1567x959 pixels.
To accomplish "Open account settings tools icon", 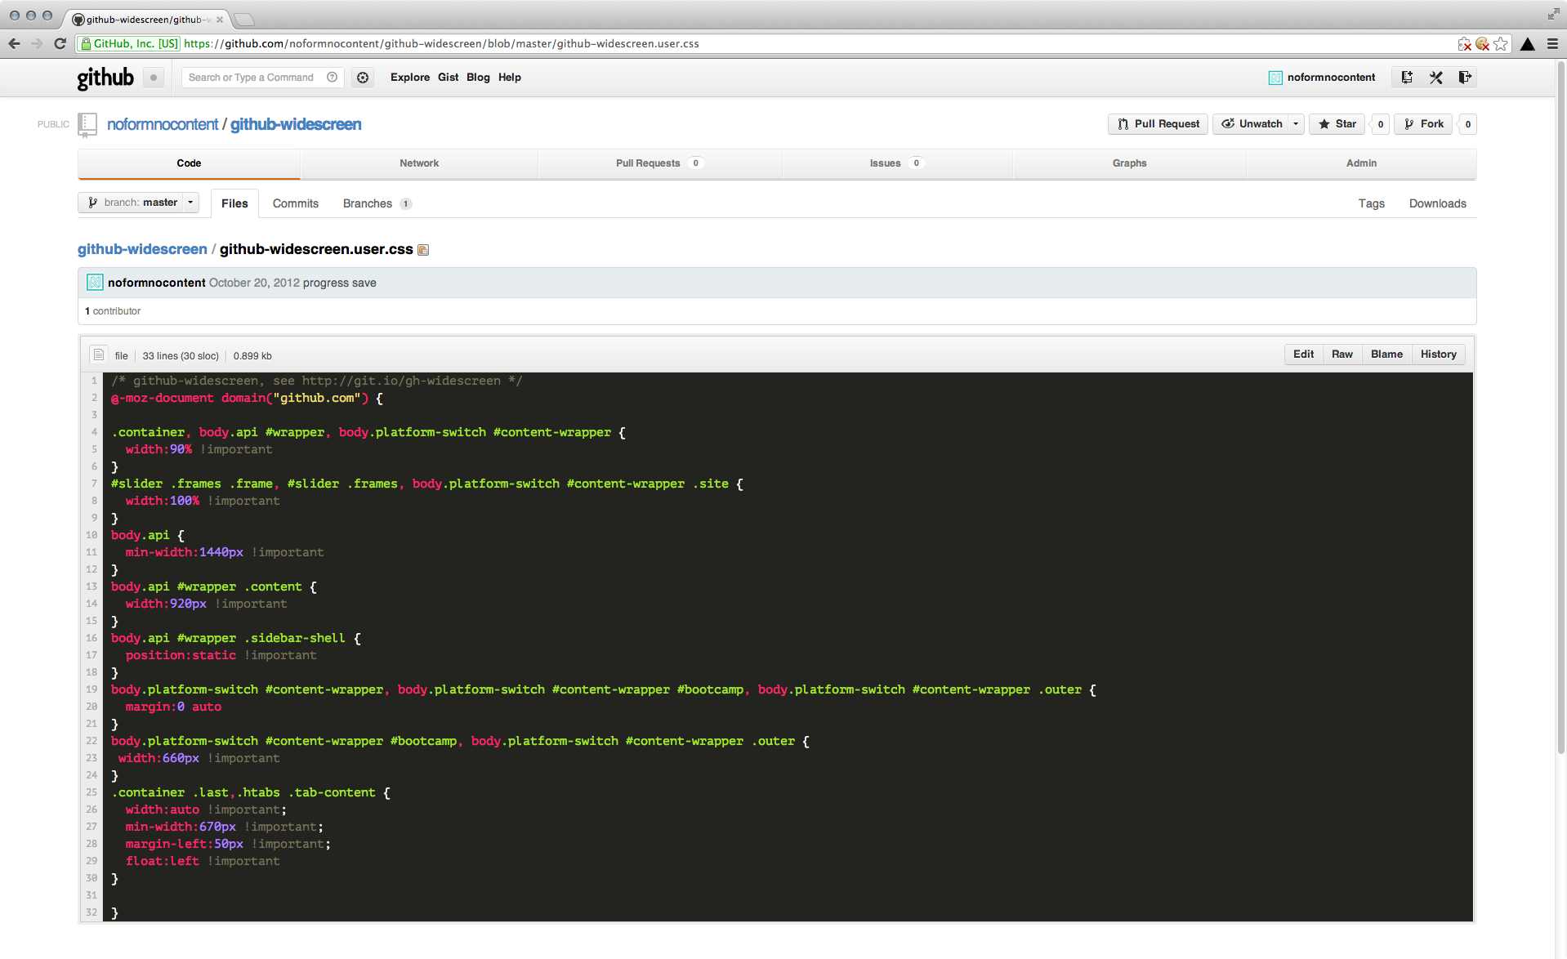I will pos(1435,78).
